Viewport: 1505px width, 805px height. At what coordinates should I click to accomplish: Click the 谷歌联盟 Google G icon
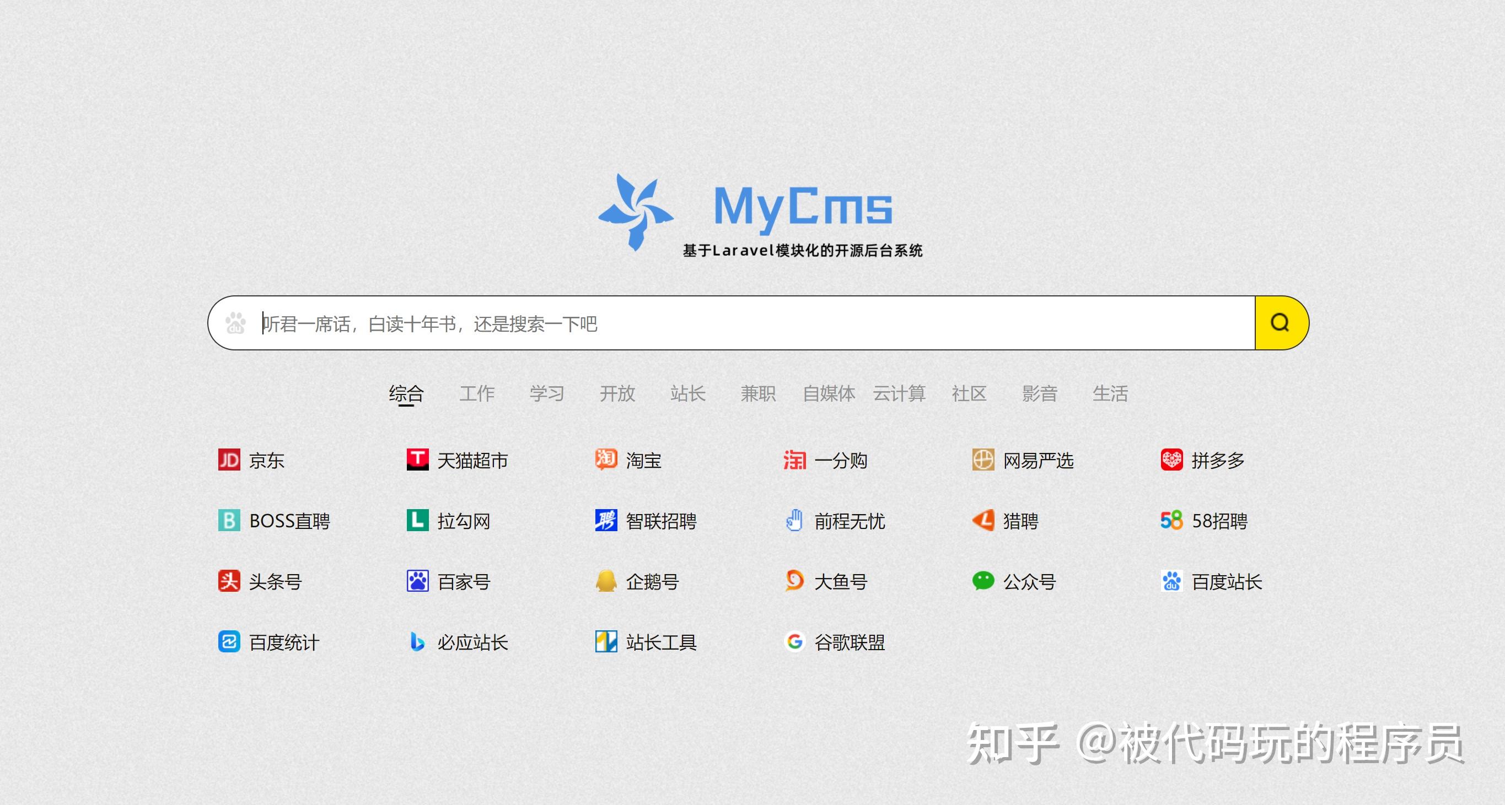(794, 641)
